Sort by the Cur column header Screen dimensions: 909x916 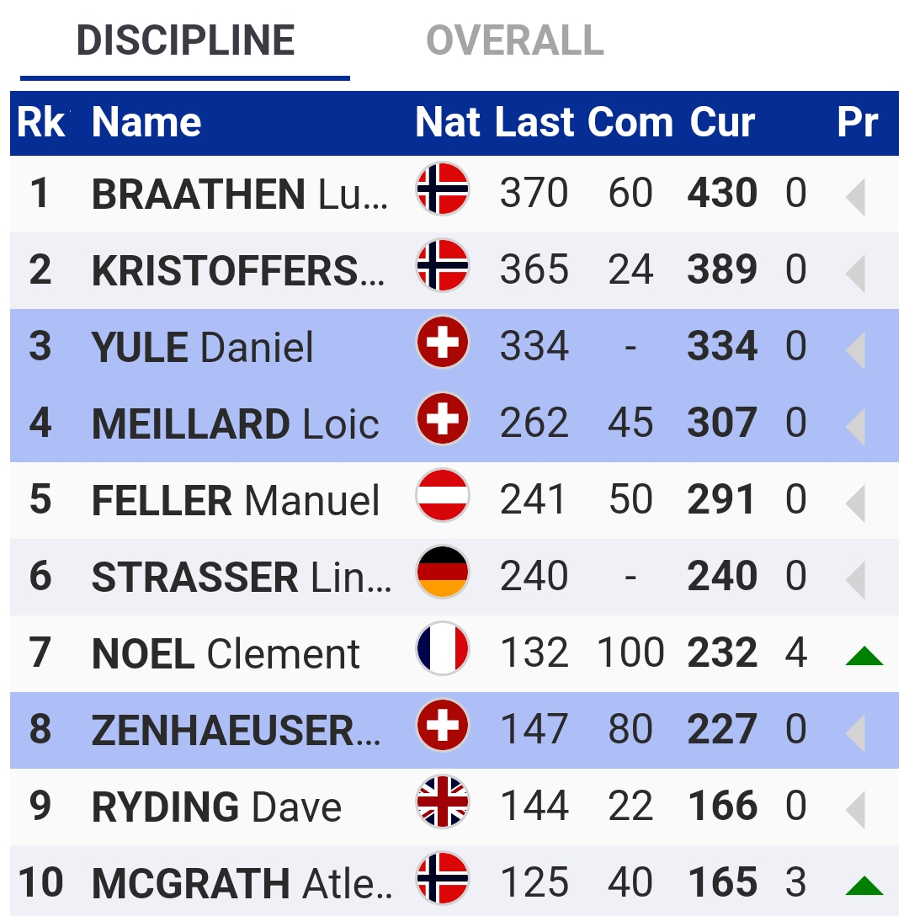(722, 122)
